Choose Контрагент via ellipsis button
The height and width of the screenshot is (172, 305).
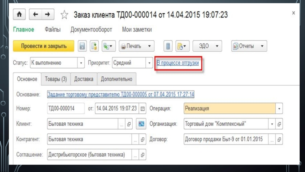135,139
